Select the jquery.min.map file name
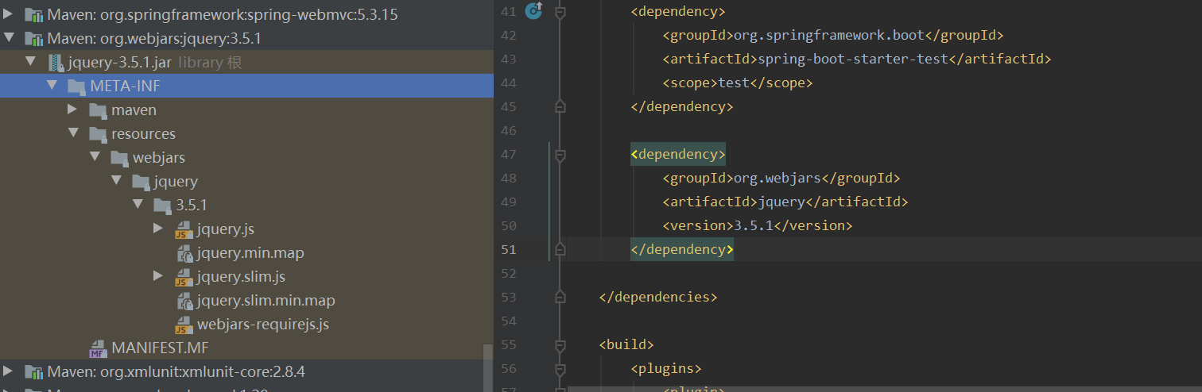 [x=250, y=252]
